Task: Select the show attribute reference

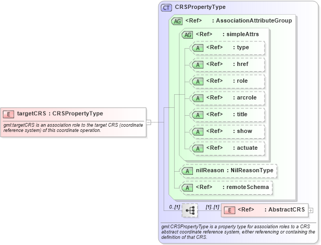Action: pyautogui.click(x=228, y=132)
